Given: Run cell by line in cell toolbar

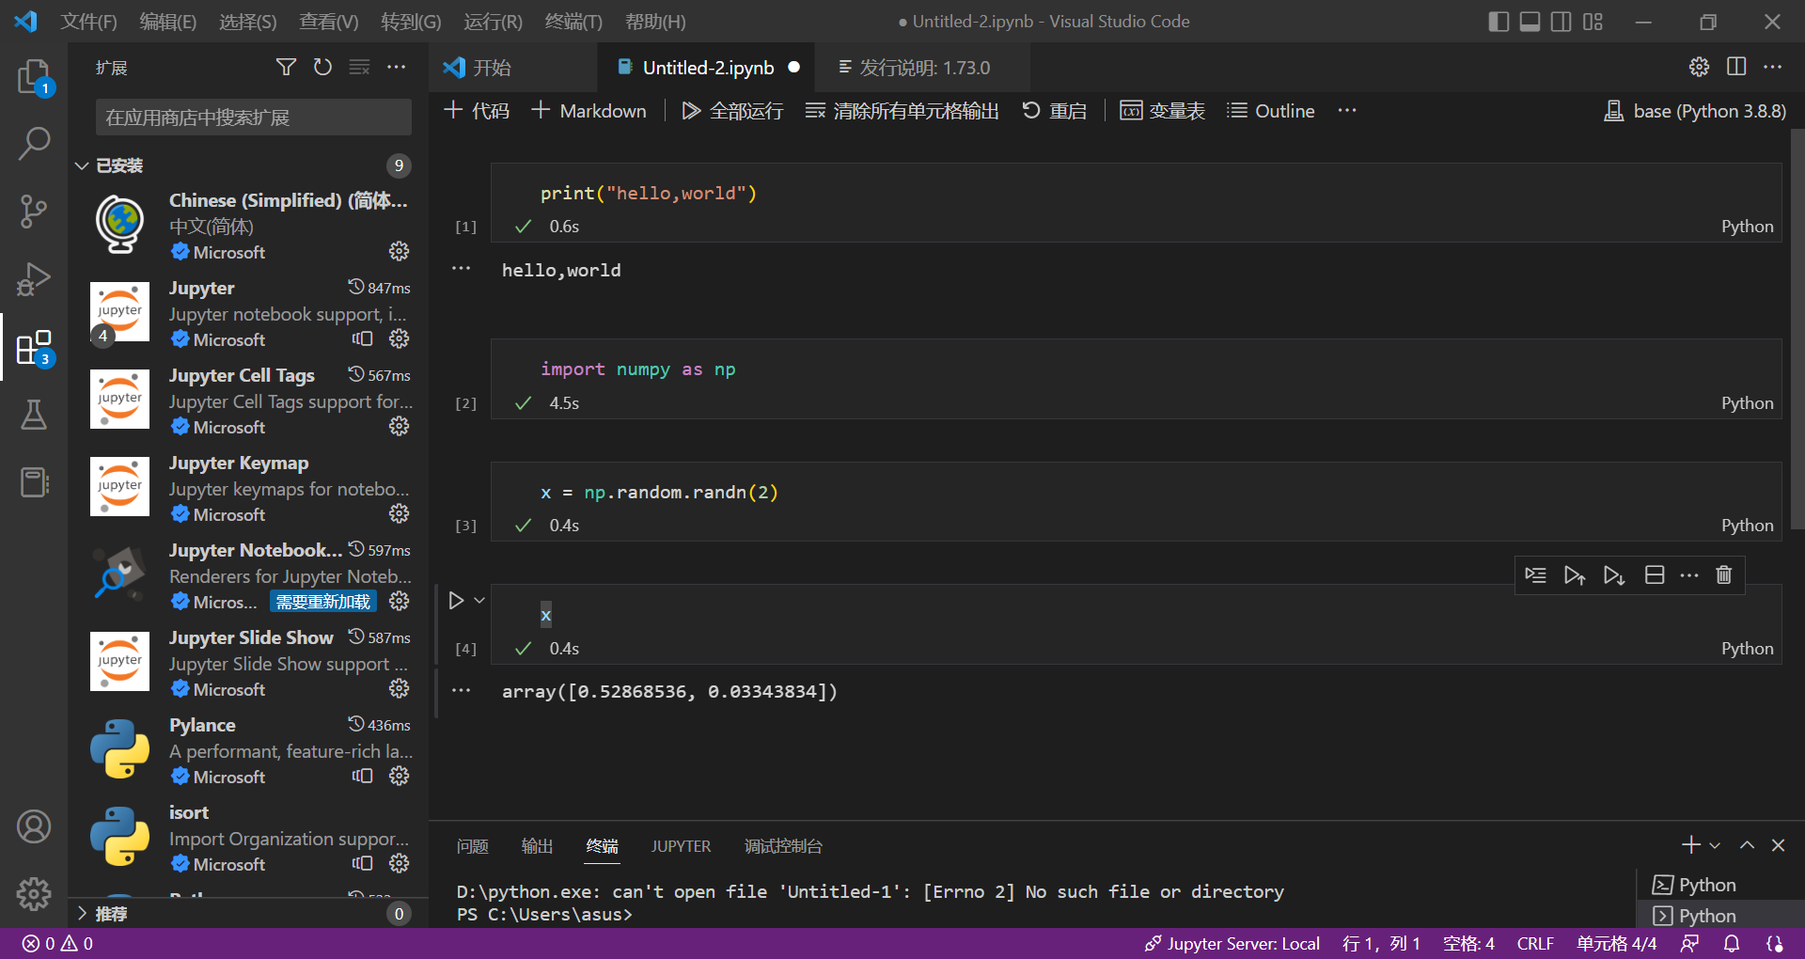Looking at the screenshot, I should click(1535, 574).
